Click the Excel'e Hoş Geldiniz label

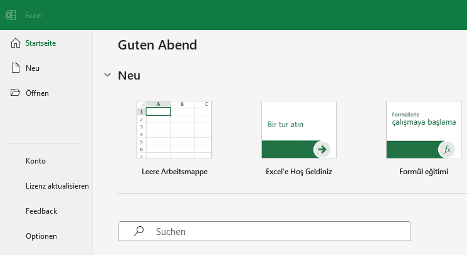pos(298,171)
